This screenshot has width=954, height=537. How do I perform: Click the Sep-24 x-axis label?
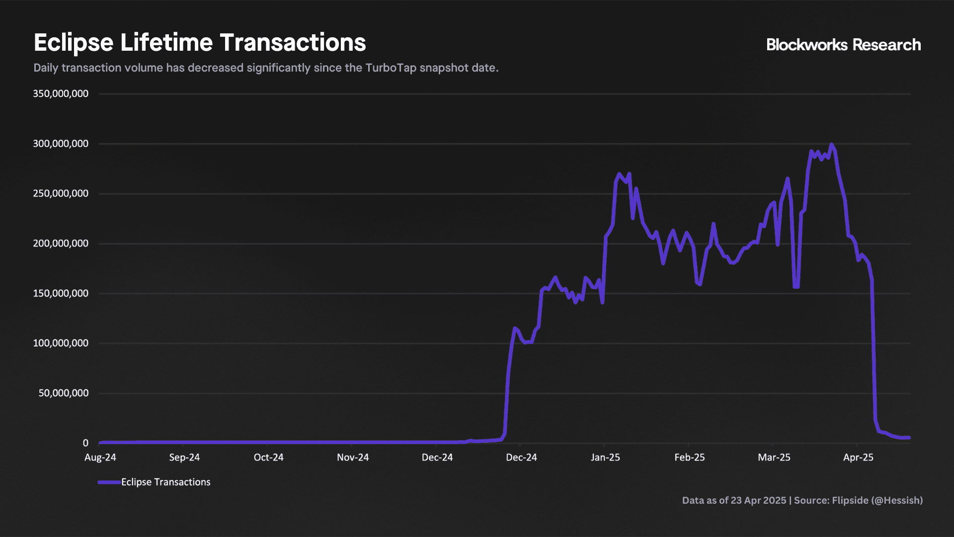184,457
